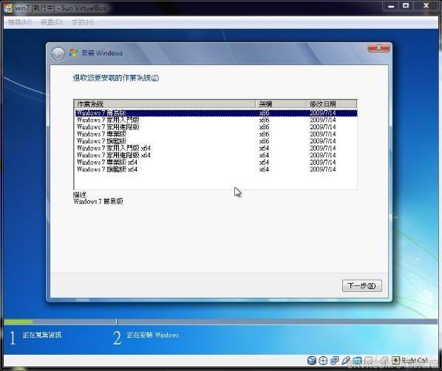The image size is (442, 371).
Task: Open the network adapter status icon
Action: [x=335, y=361]
